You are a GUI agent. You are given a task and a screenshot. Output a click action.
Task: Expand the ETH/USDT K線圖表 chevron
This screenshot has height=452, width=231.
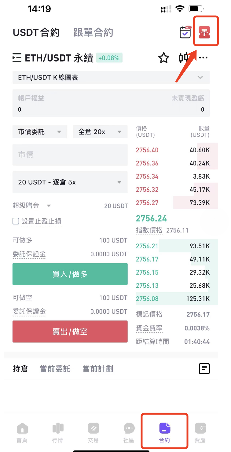click(200, 77)
